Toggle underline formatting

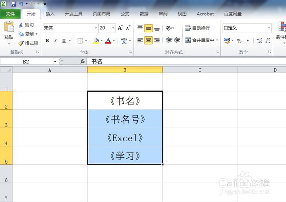[64, 40]
